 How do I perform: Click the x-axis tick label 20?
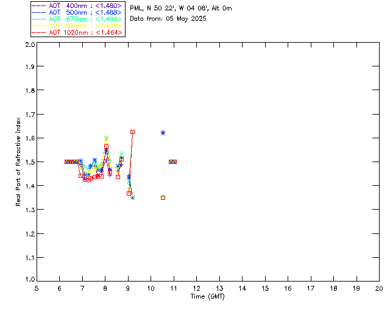point(379,288)
